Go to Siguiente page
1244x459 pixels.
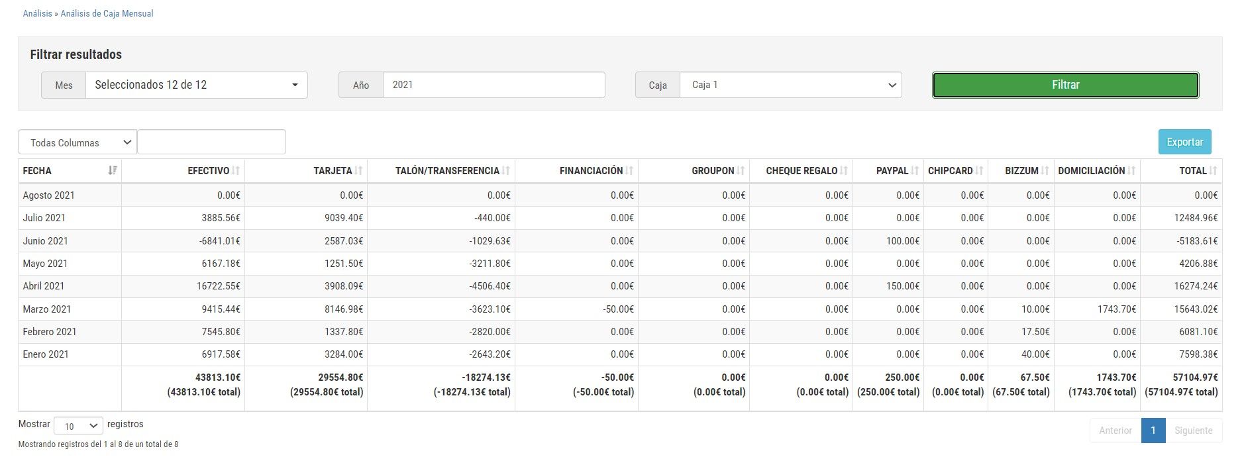[x=1193, y=431]
